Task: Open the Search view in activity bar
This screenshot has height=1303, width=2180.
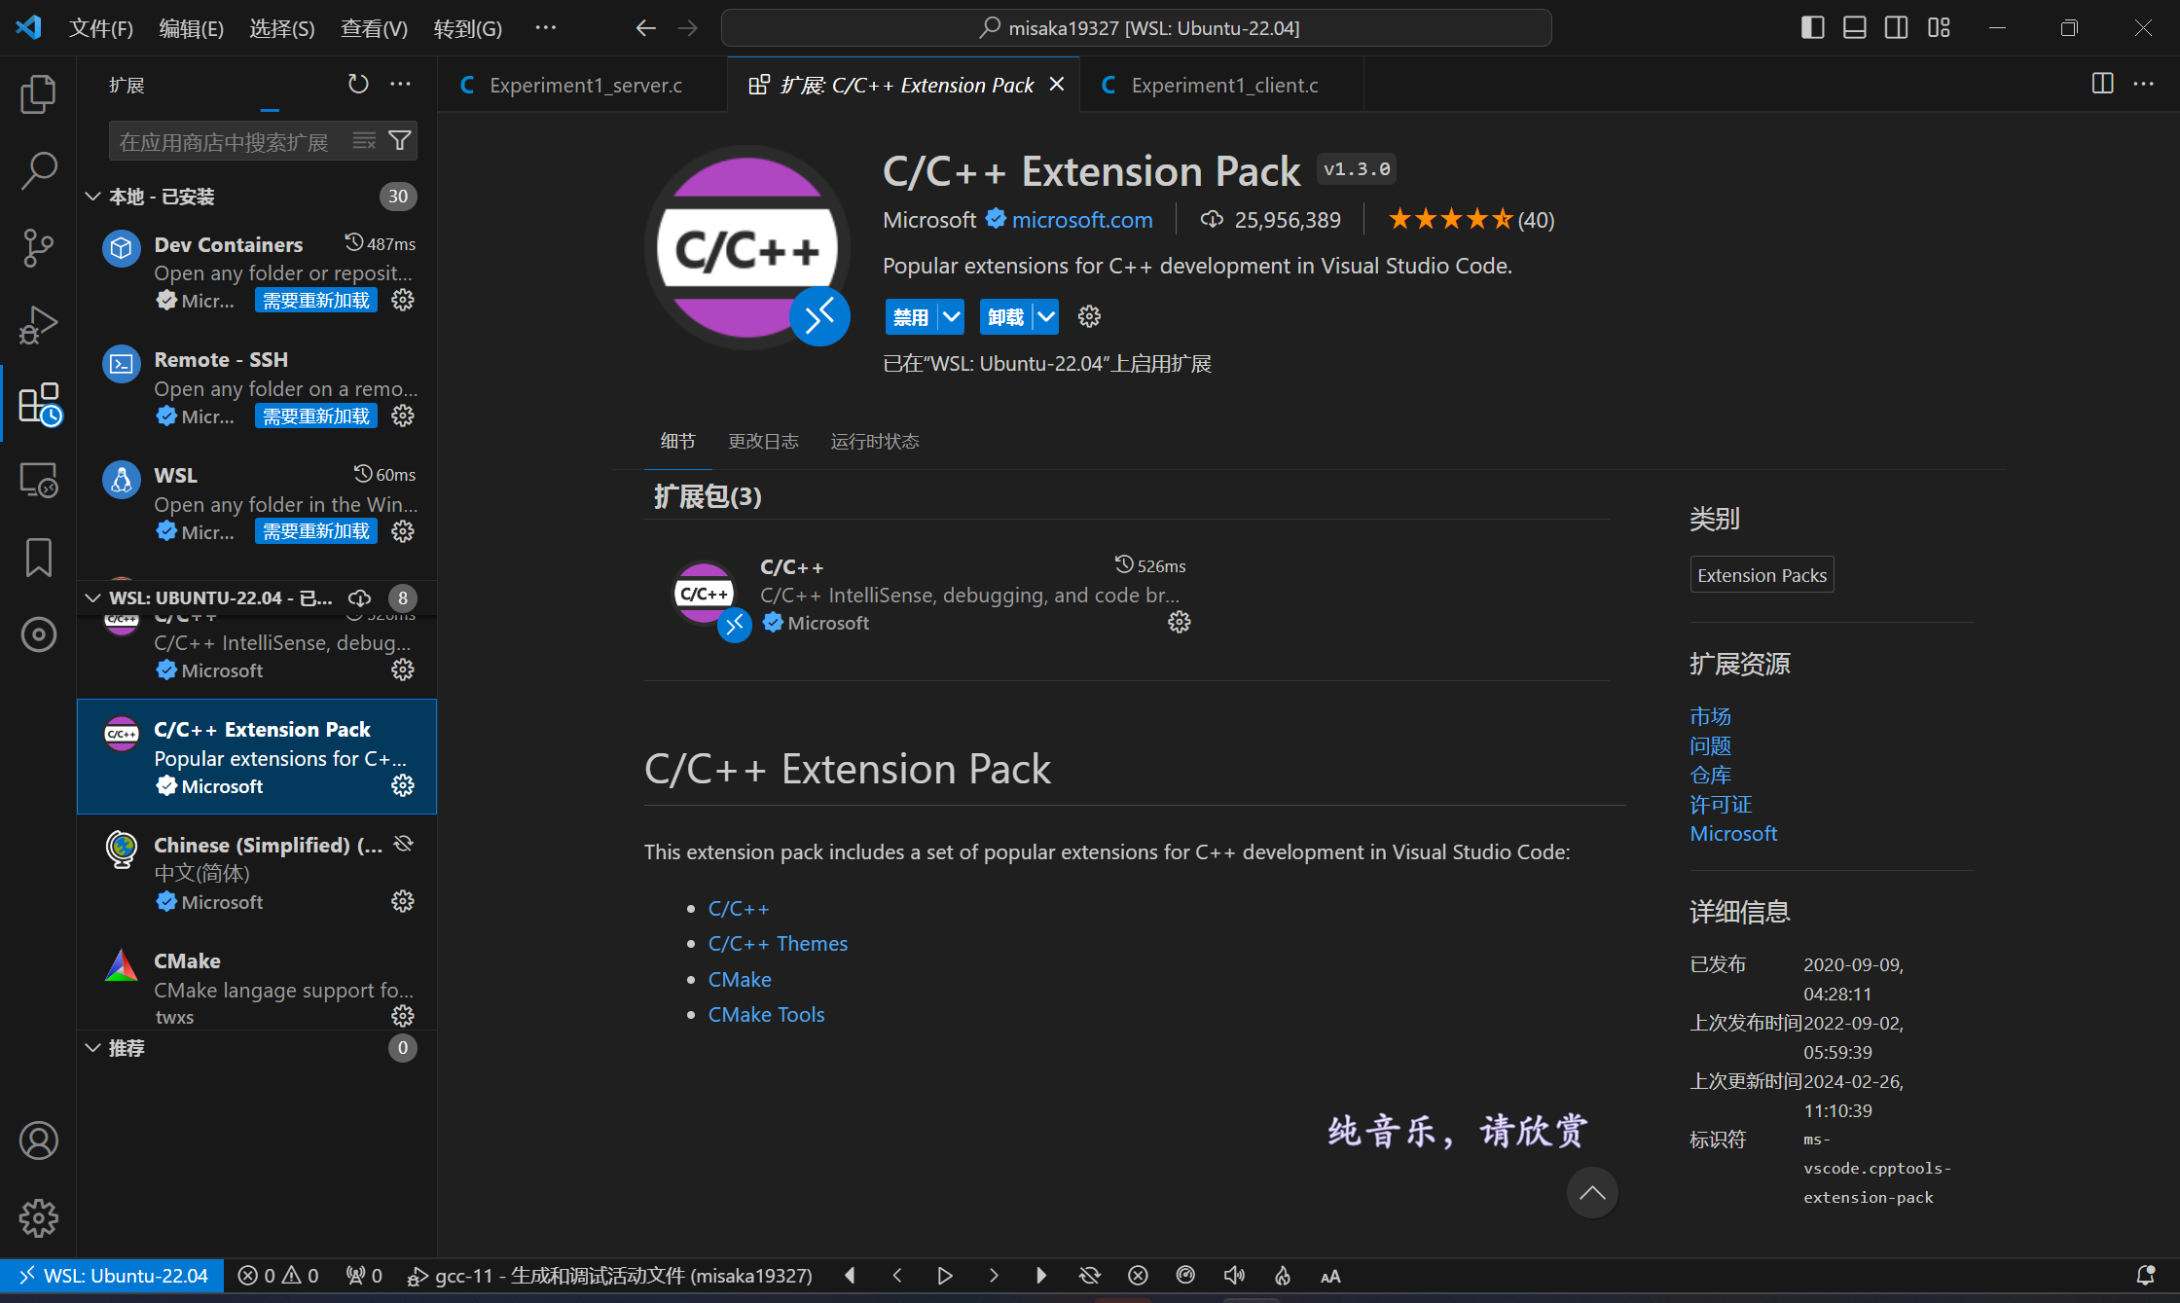Action: (38, 170)
